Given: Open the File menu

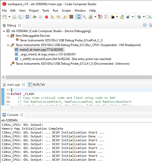Looking at the screenshot, I should click(x=4, y=11).
